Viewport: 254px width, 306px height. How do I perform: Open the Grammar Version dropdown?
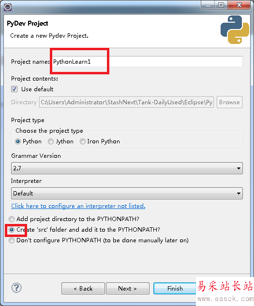point(127,168)
